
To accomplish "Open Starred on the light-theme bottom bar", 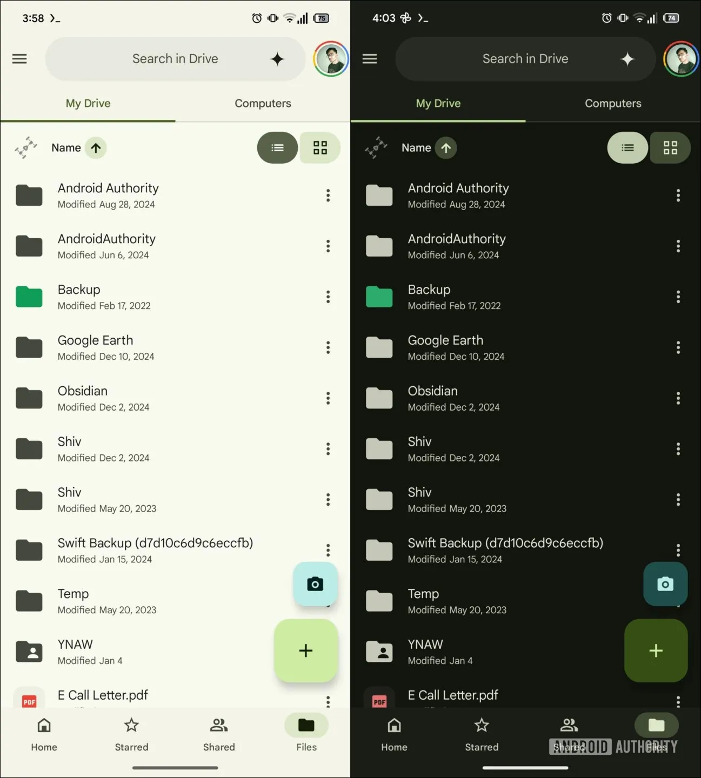I will pos(131,734).
